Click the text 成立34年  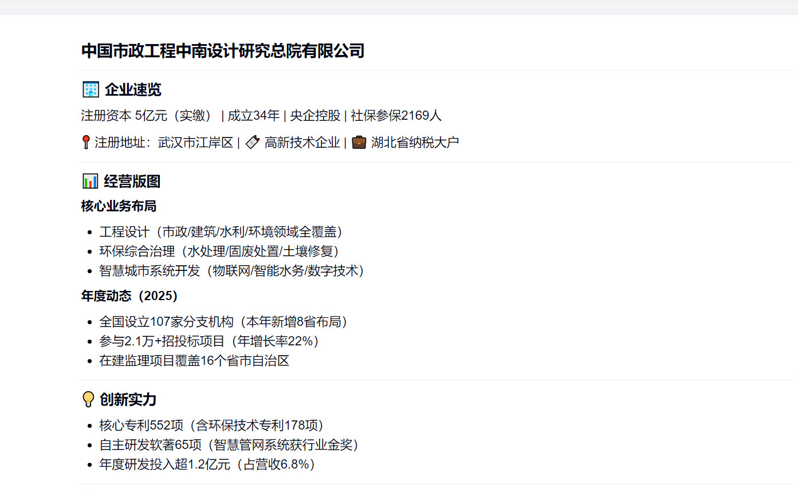tap(253, 116)
